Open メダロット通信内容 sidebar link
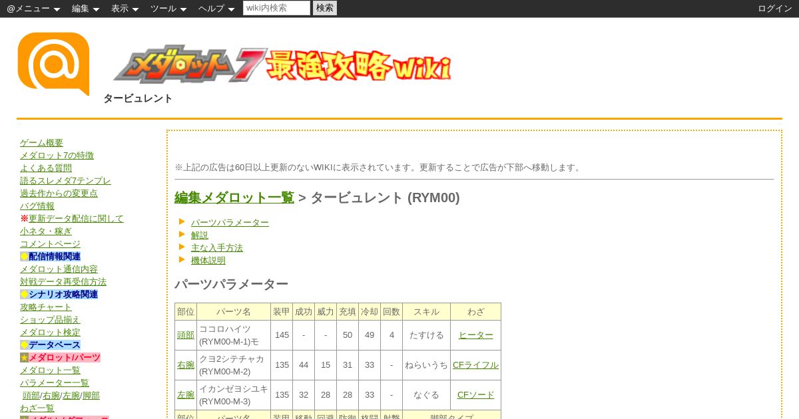The height and width of the screenshot is (419, 799). 59,269
